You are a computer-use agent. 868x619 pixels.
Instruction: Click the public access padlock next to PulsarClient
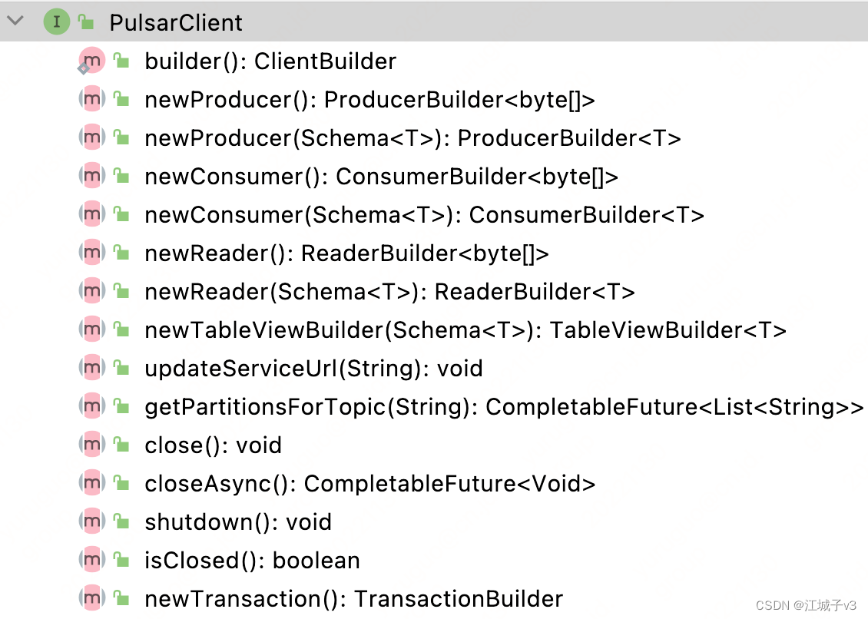coord(84,22)
